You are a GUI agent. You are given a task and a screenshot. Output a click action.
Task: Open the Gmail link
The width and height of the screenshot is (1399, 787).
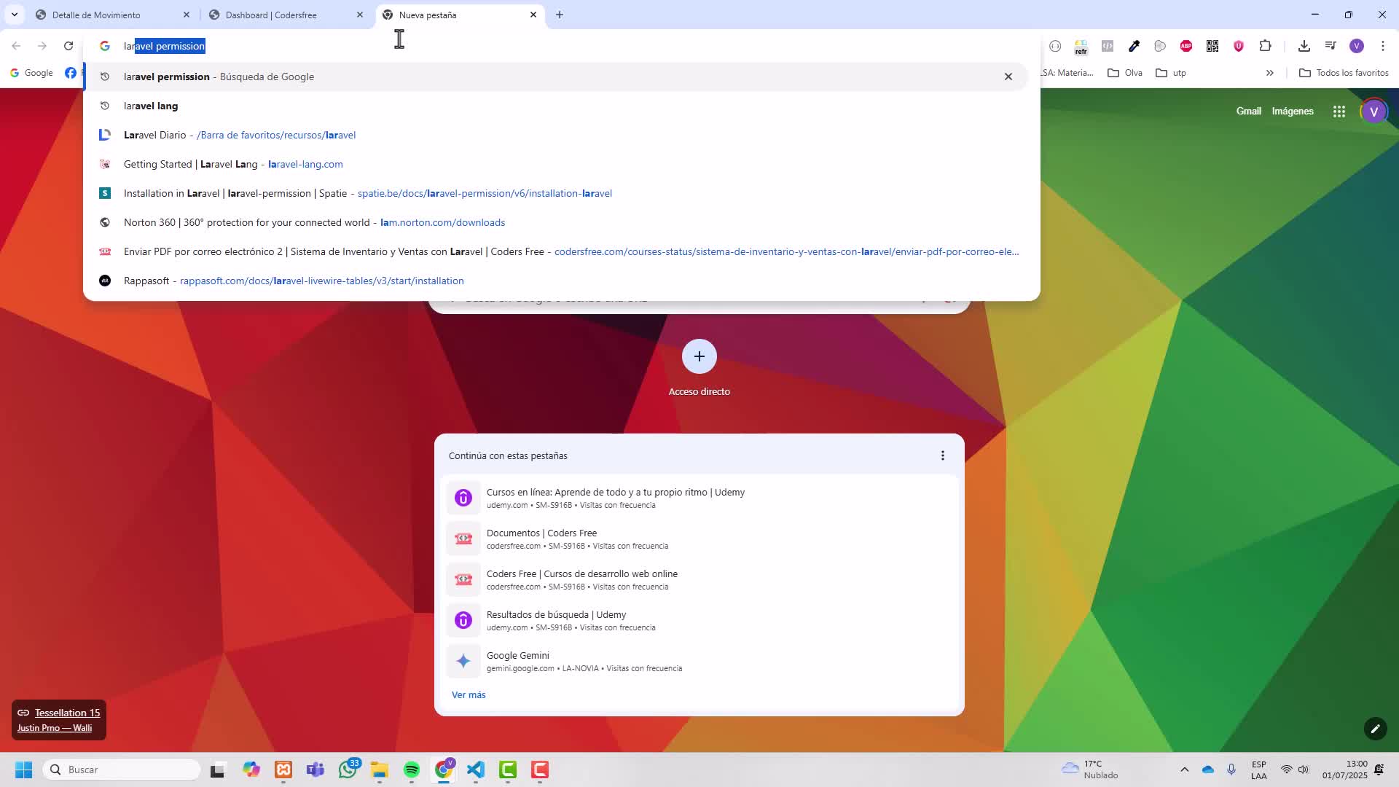click(x=1248, y=111)
